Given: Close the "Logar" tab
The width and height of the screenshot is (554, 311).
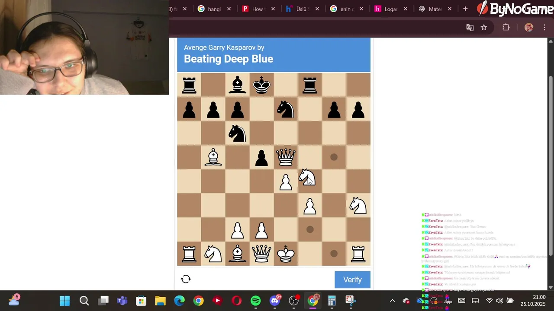Looking at the screenshot, I should [x=406, y=9].
